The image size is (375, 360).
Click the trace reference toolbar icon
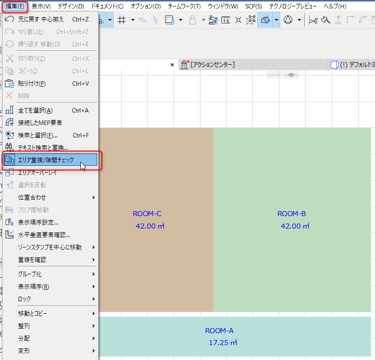coord(170,20)
